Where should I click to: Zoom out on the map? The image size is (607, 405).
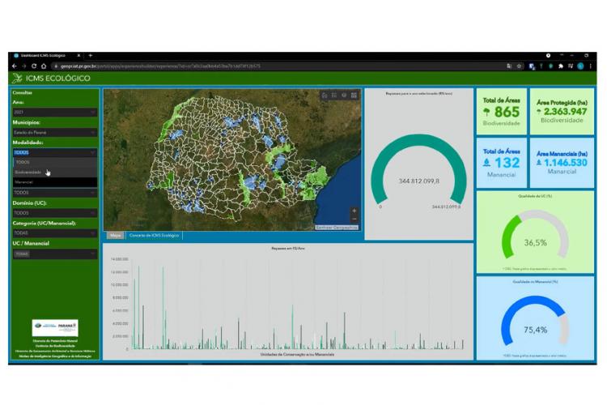(354, 220)
